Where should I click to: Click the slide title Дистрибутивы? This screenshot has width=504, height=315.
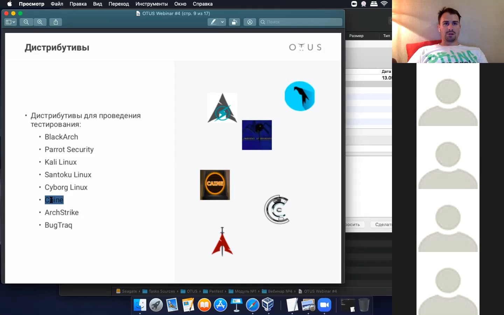coord(57,48)
